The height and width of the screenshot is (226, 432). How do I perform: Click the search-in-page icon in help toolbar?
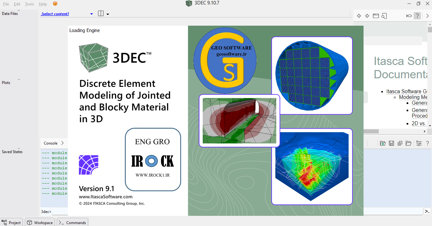pos(384,16)
